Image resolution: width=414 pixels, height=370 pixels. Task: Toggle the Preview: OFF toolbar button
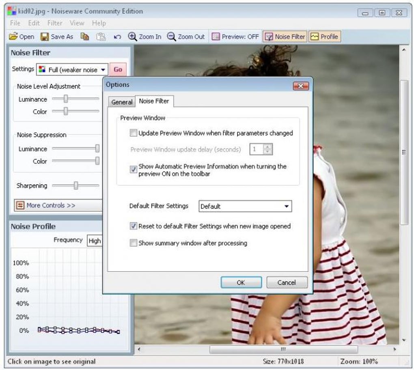pos(235,37)
